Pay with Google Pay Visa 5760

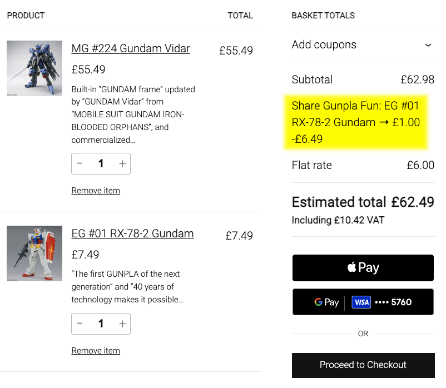[x=363, y=302]
